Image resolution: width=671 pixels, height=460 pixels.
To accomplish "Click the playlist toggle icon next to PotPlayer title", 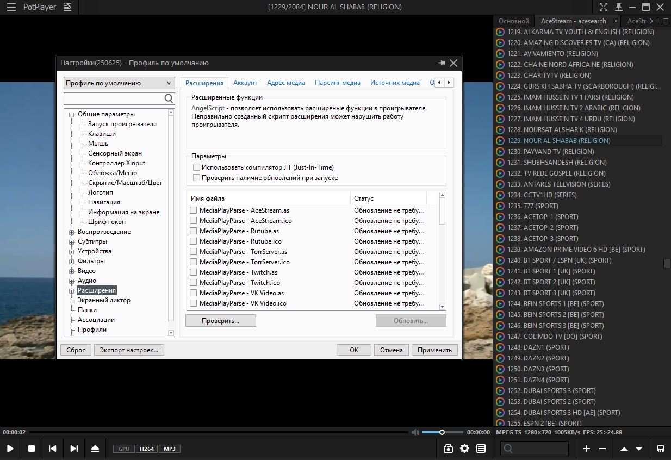I will 67,7.
